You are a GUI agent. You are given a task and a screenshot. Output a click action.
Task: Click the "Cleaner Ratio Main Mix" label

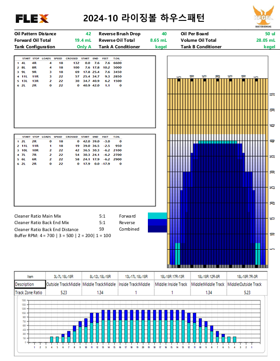point(38,216)
